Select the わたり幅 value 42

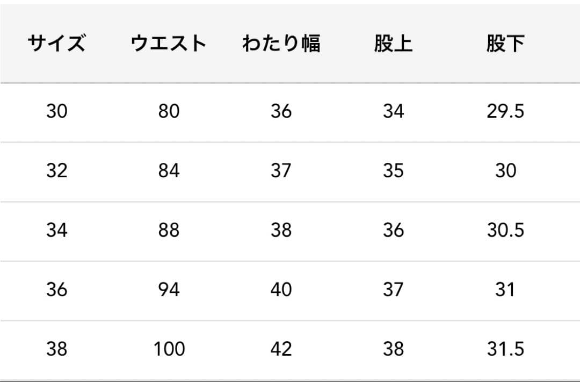coord(281,349)
